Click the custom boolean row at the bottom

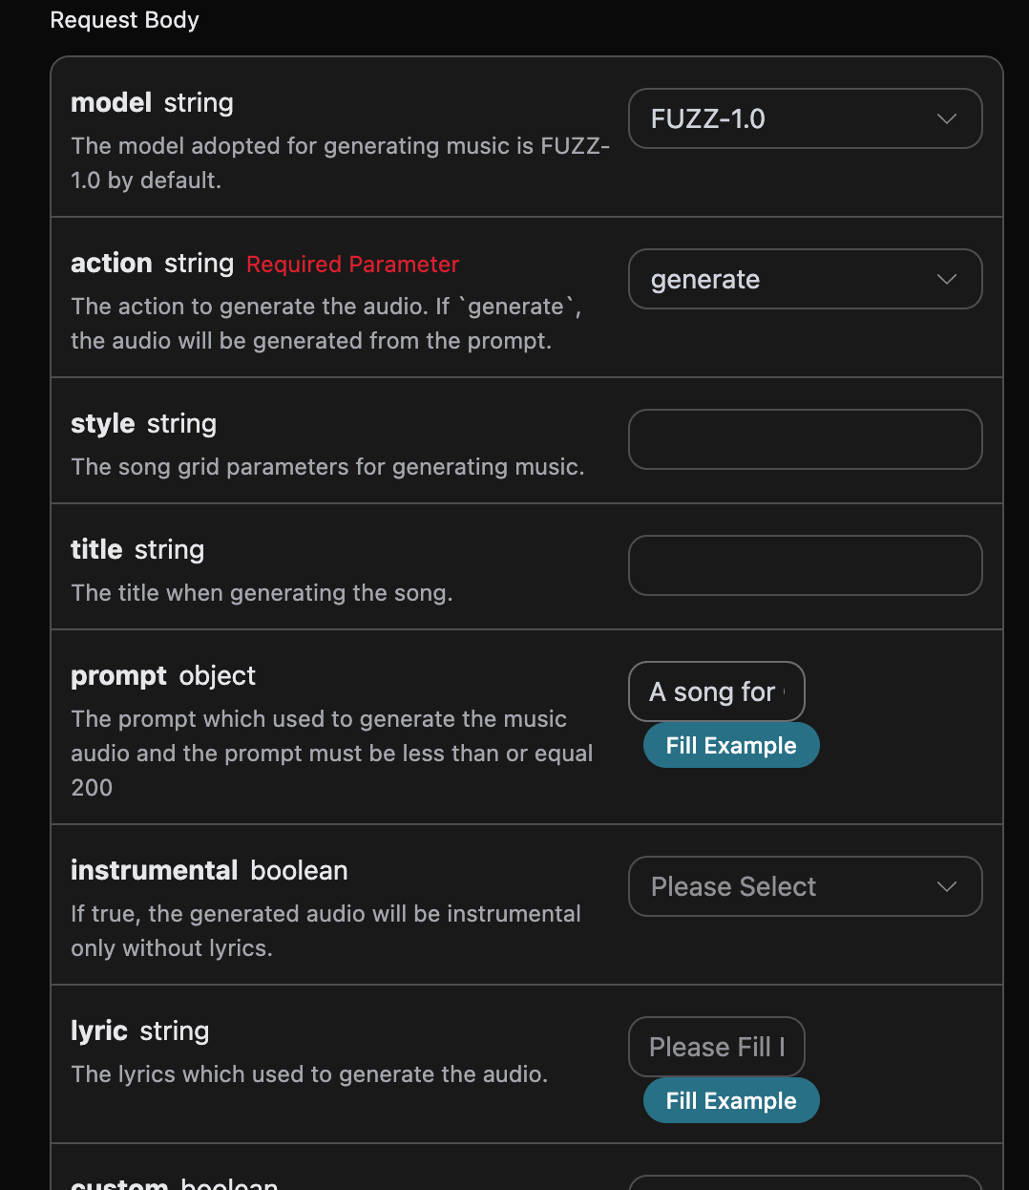pyautogui.click(x=174, y=1181)
